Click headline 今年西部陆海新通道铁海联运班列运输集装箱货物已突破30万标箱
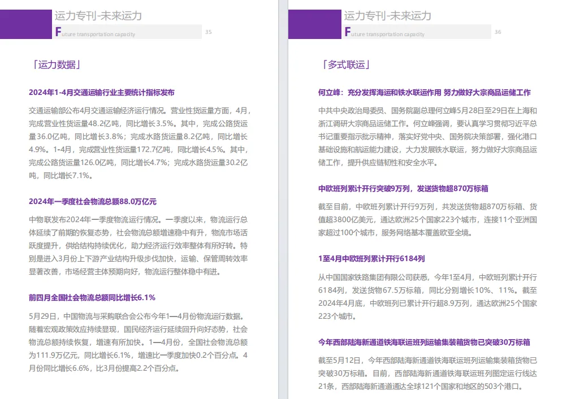Screen dimensions: 567x399 (x=424, y=342)
